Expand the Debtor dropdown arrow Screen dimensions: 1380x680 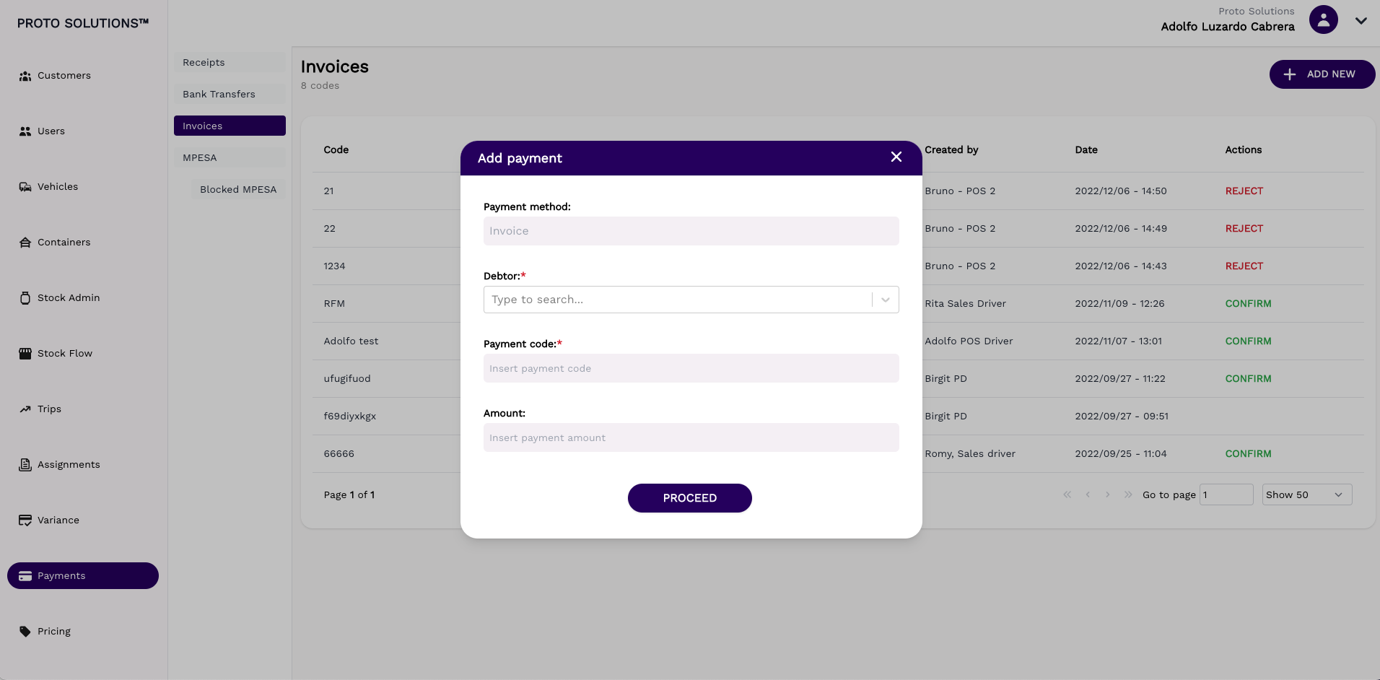[886, 300]
